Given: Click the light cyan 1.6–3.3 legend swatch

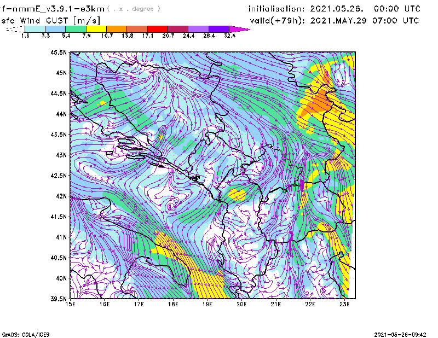Looking at the screenshot, I should (x=35, y=29).
